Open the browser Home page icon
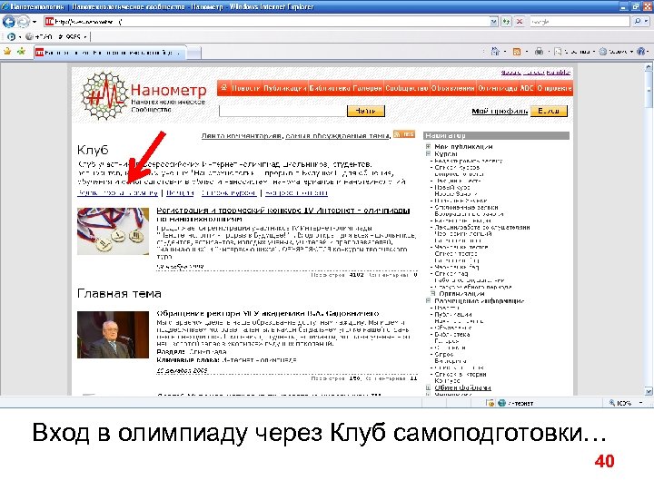The width and height of the screenshot is (654, 490). pyautogui.click(x=495, y=52)
